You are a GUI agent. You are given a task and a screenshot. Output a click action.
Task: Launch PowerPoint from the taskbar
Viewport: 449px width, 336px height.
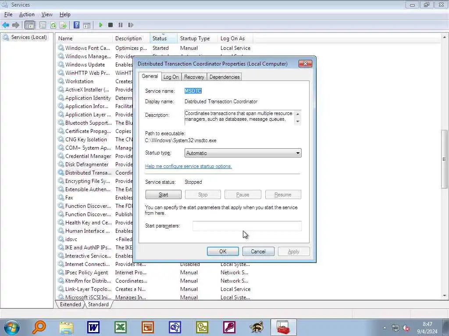(148, 327)
